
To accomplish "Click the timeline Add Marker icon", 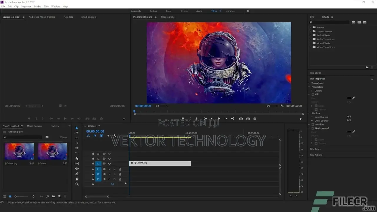I will point(108,136).
